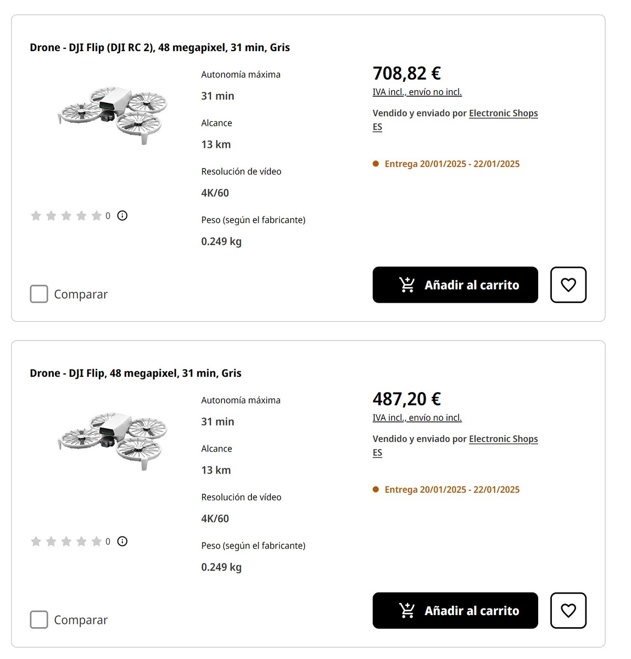Add DJI Flip RC 2 drone to wishlist
Viewport: 631px width, 659px height.
tap(568, 284)
